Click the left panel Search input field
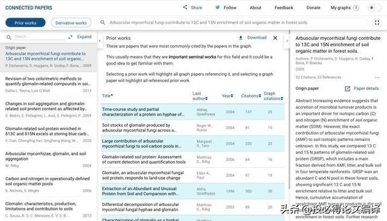 39,36
